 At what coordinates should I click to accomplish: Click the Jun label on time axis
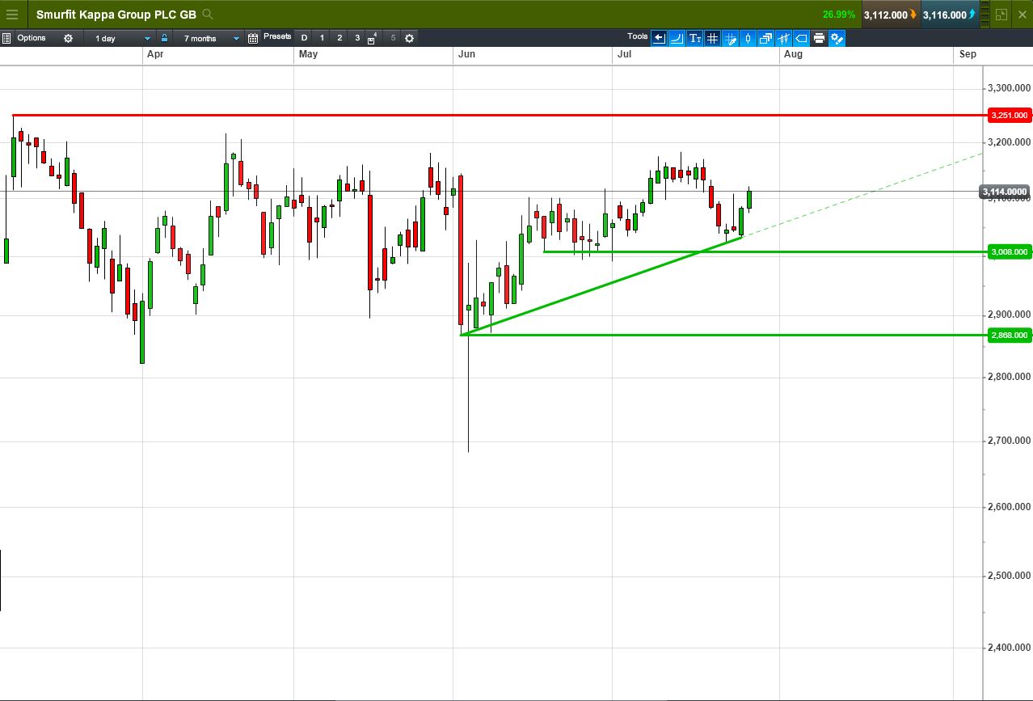[x=466, y=54]
